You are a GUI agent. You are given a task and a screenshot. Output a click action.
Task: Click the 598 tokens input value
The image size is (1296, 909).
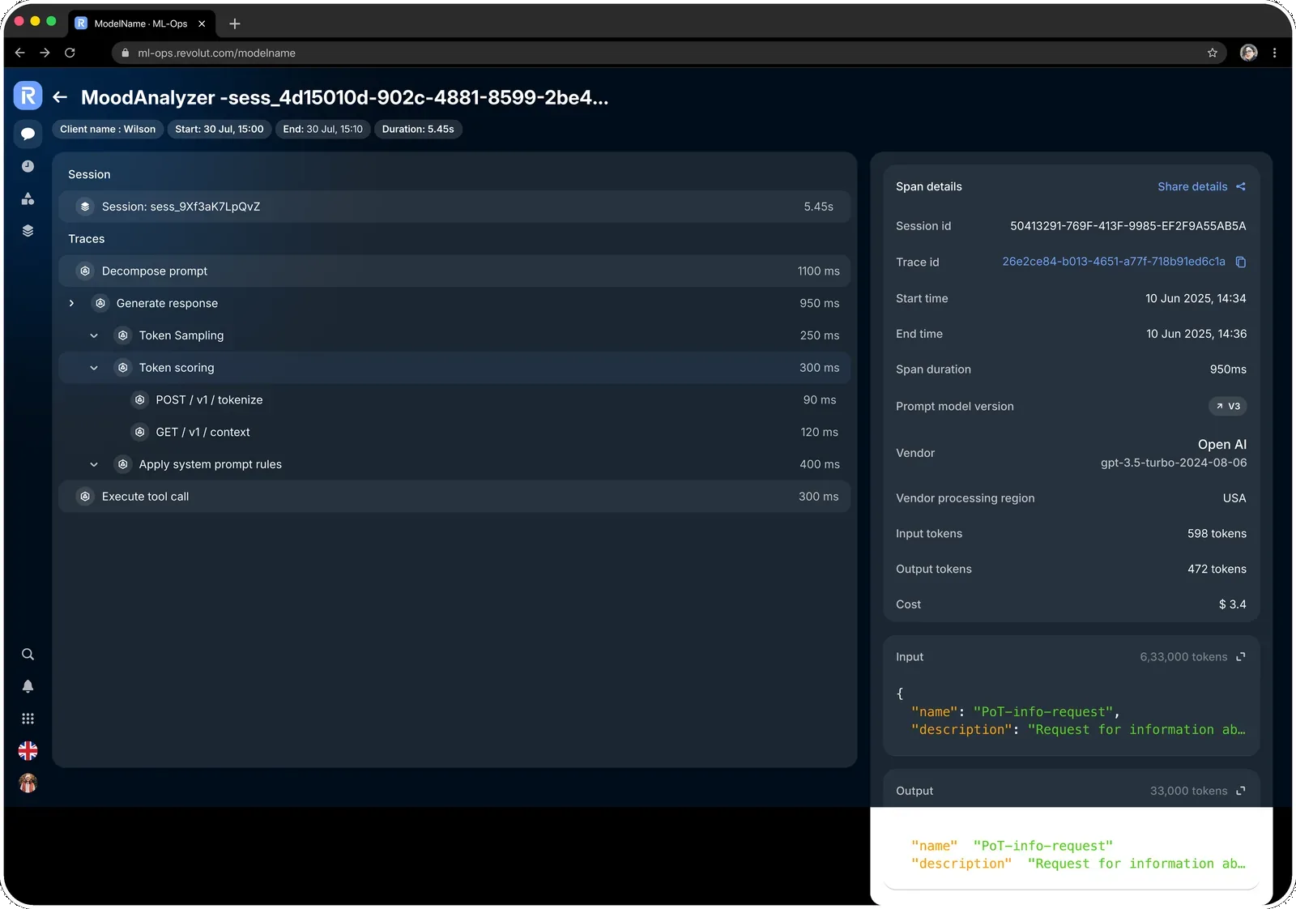pyautogui.click(x=1217, y=534)
